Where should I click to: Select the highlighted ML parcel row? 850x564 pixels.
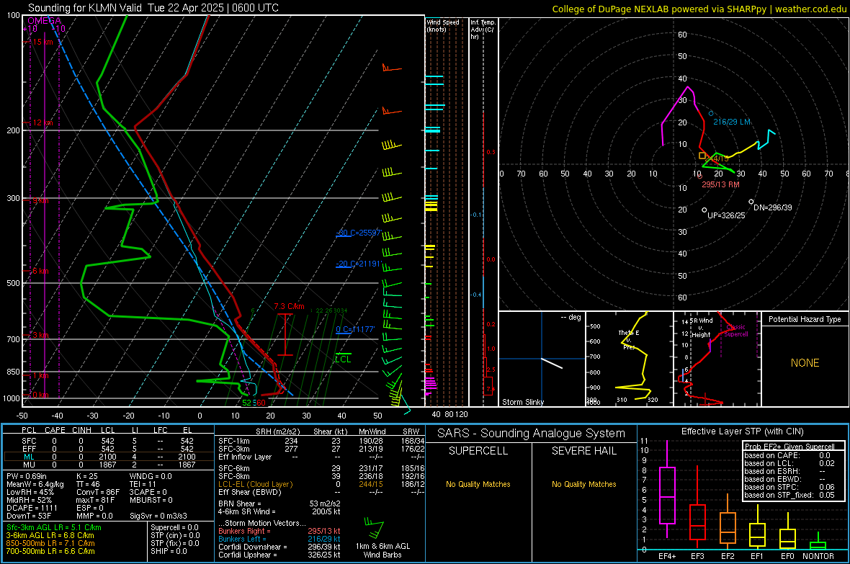[x=108, y=457]
